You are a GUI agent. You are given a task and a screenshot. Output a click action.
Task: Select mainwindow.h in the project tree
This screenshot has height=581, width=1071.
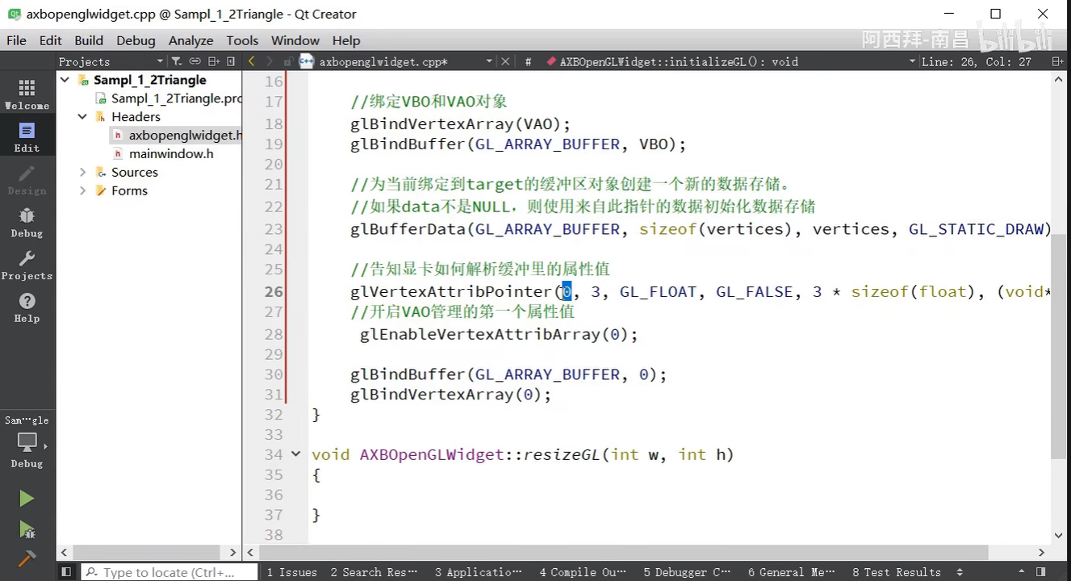coord(170,153)
